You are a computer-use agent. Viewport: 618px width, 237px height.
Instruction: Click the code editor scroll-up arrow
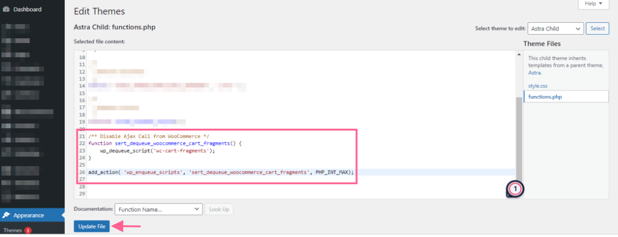pyautogui.click(x=519, y=54)
